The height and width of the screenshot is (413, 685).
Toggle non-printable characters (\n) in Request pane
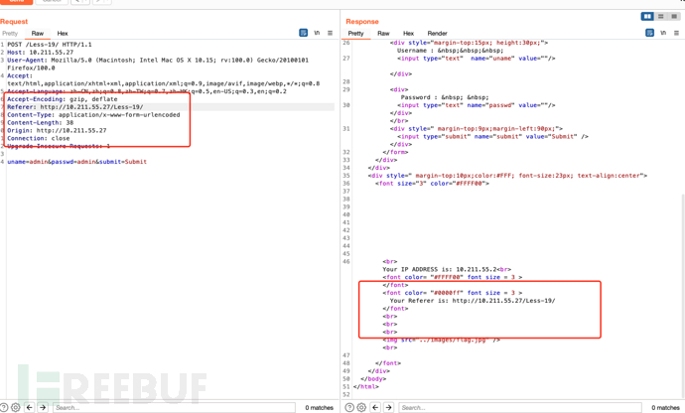pyautogui.click(x=317, y=33)
